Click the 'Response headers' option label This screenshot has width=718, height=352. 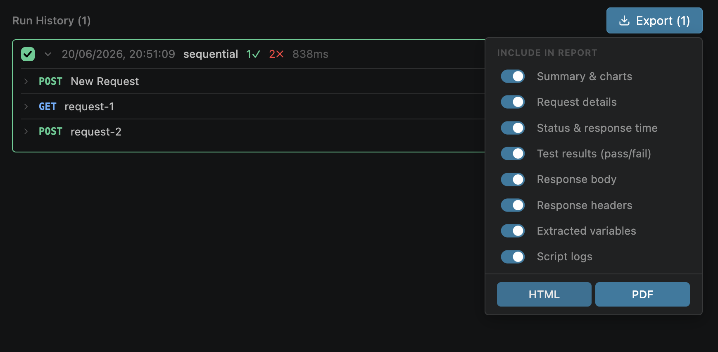[585, 205]
